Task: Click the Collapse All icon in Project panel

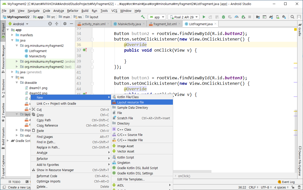Action: click(x=57, y=24)
